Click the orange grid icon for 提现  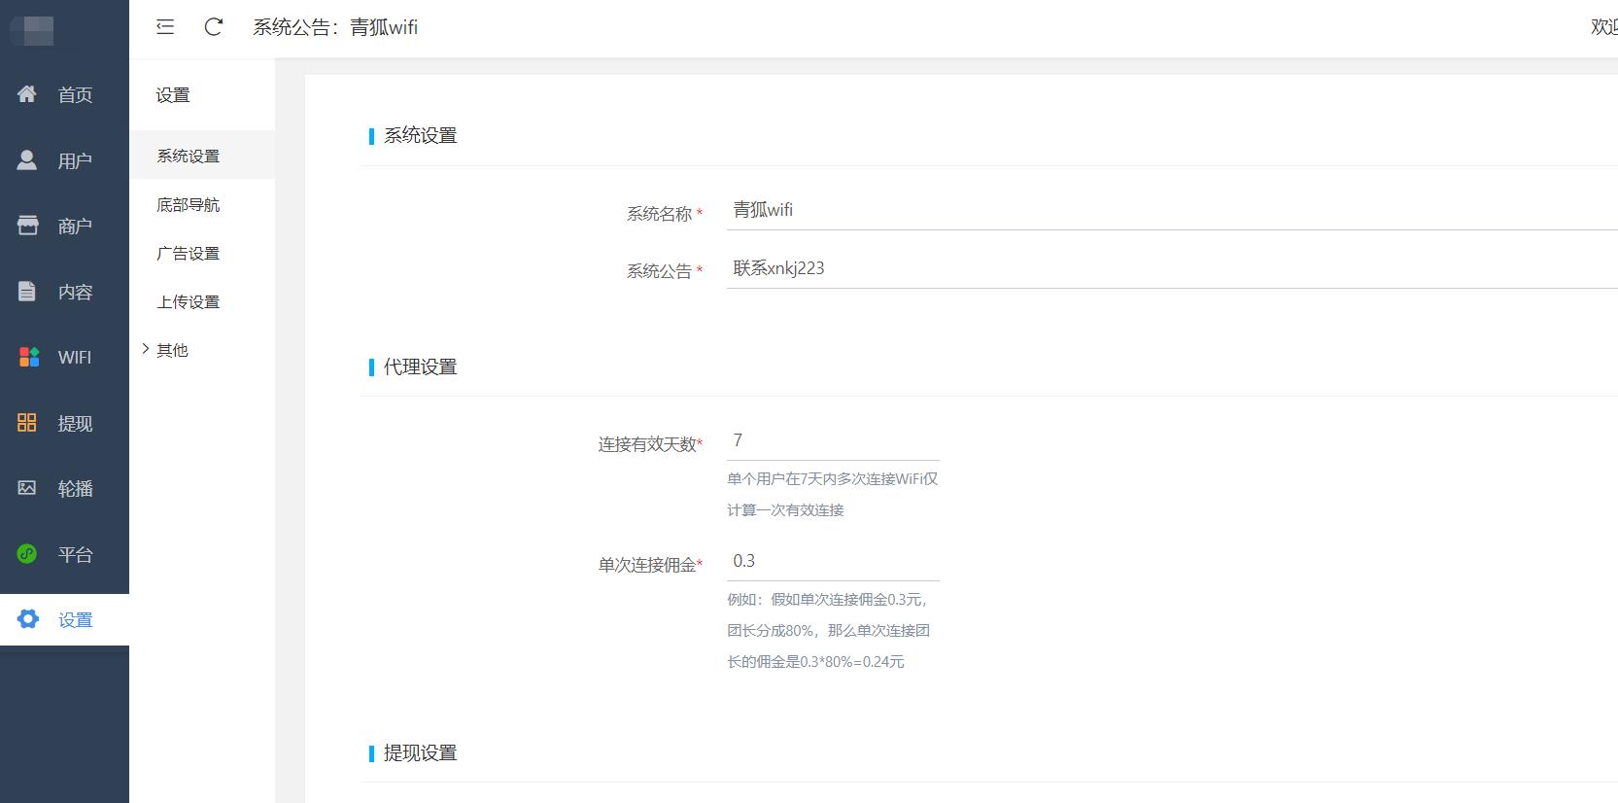(27, 422)
